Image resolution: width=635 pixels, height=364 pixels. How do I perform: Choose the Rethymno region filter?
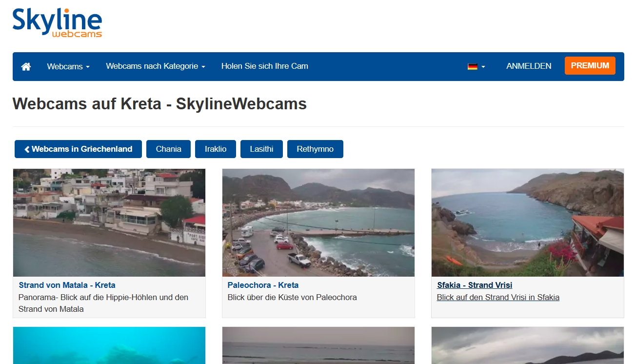click(315, 149)
